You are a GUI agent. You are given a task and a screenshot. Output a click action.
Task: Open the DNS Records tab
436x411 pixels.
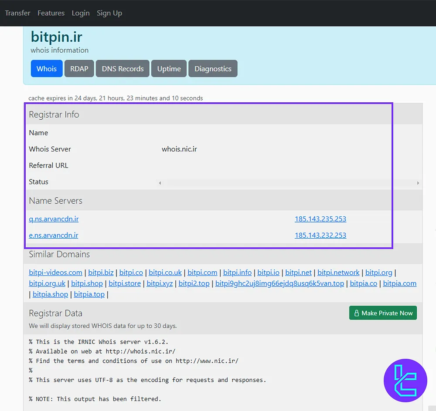(x=123, y=68)
